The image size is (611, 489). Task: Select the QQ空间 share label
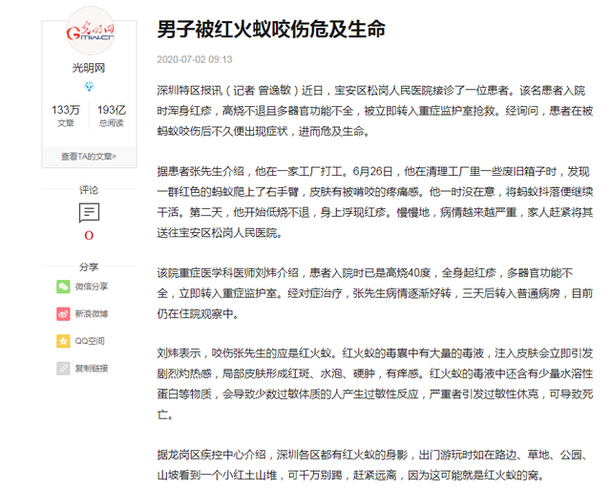90,341
